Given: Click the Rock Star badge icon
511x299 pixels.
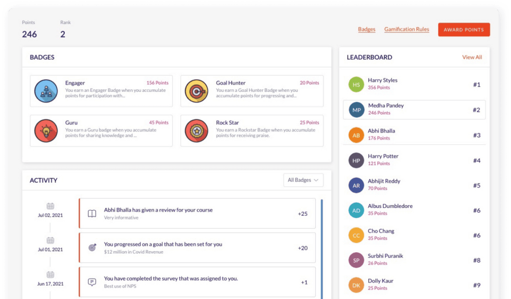Looking at the screenshot, I should (x=197, y=131).
